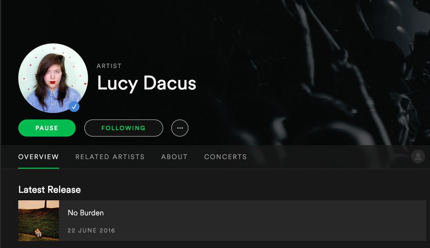Click Lucy Dacus circular profile photo
The image size is (430, 248).
tap(53, 78)
